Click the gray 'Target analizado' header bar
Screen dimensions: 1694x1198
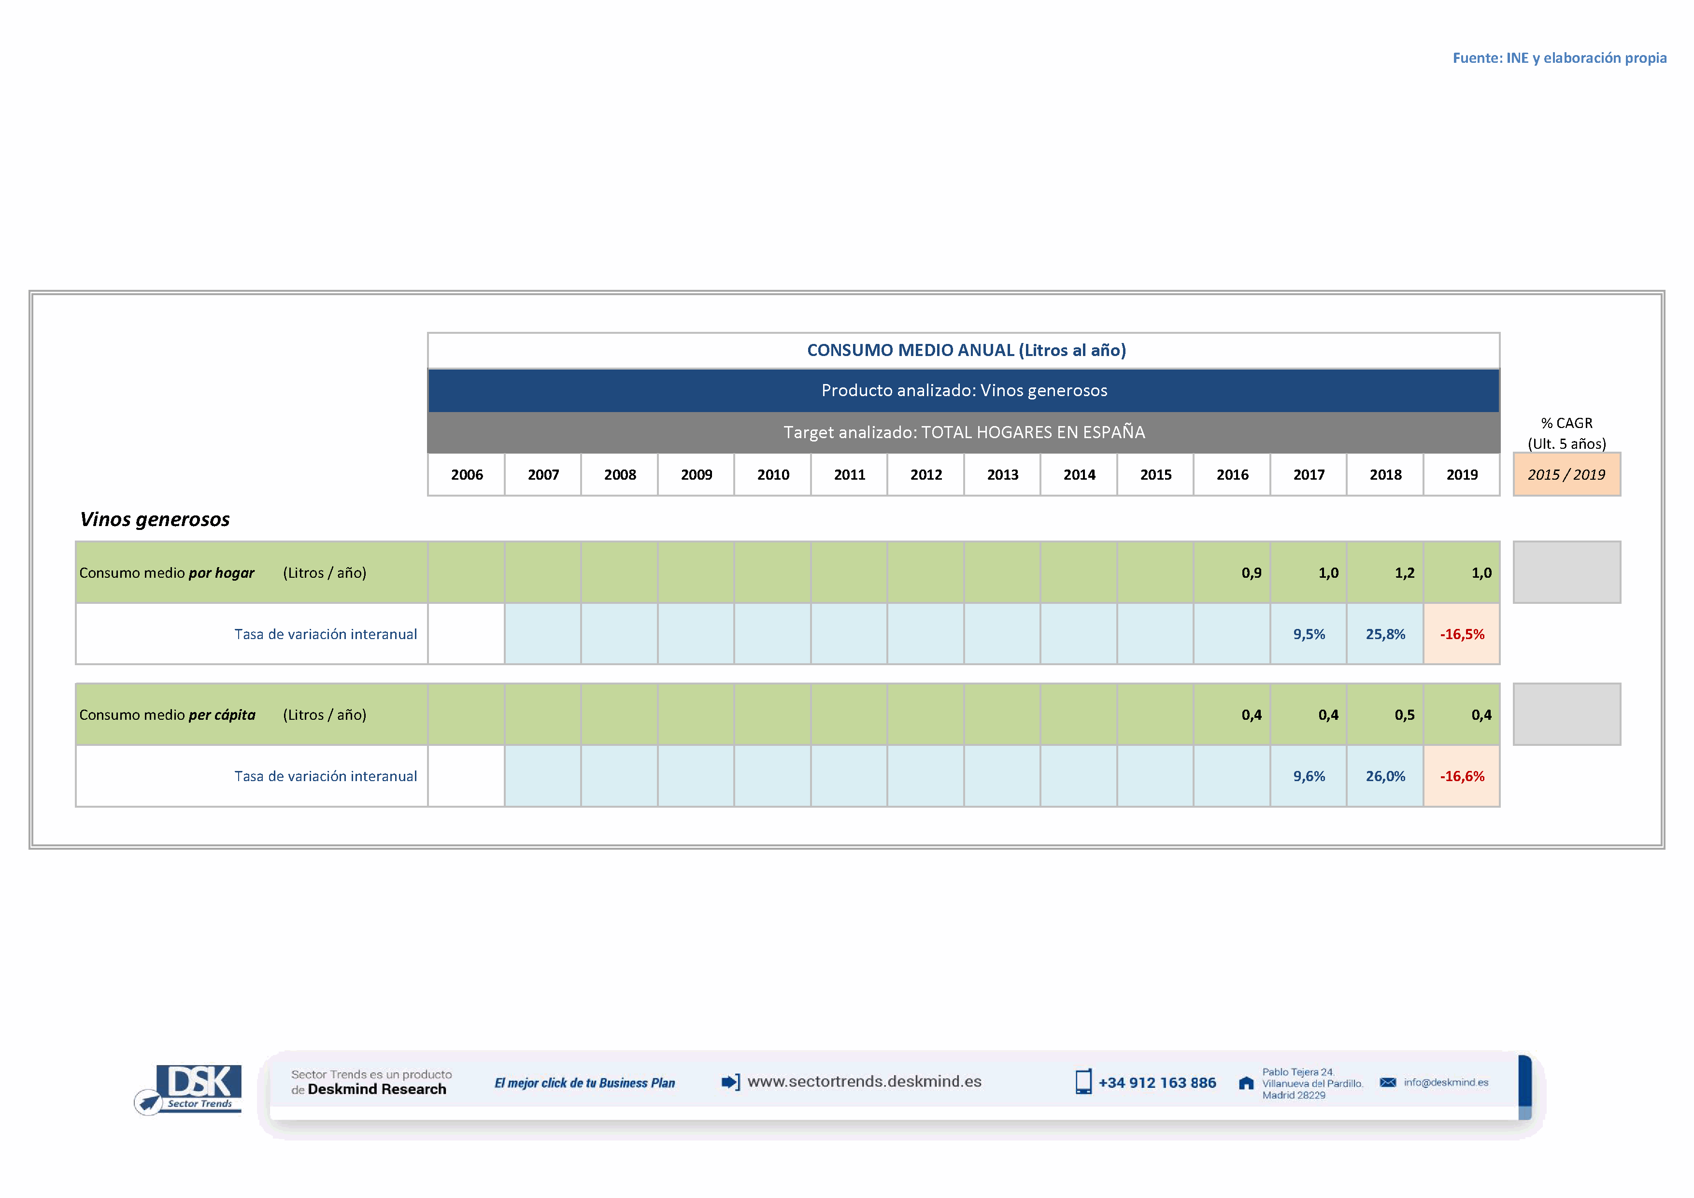[964, 432]
